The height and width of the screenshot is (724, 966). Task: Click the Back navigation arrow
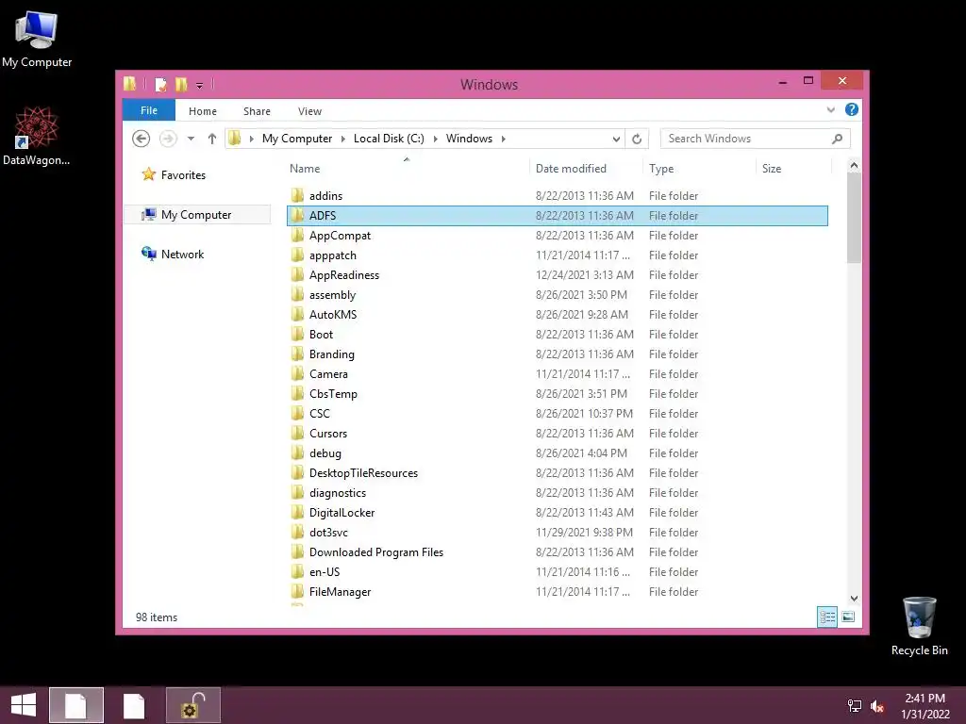tap(142, 139)
